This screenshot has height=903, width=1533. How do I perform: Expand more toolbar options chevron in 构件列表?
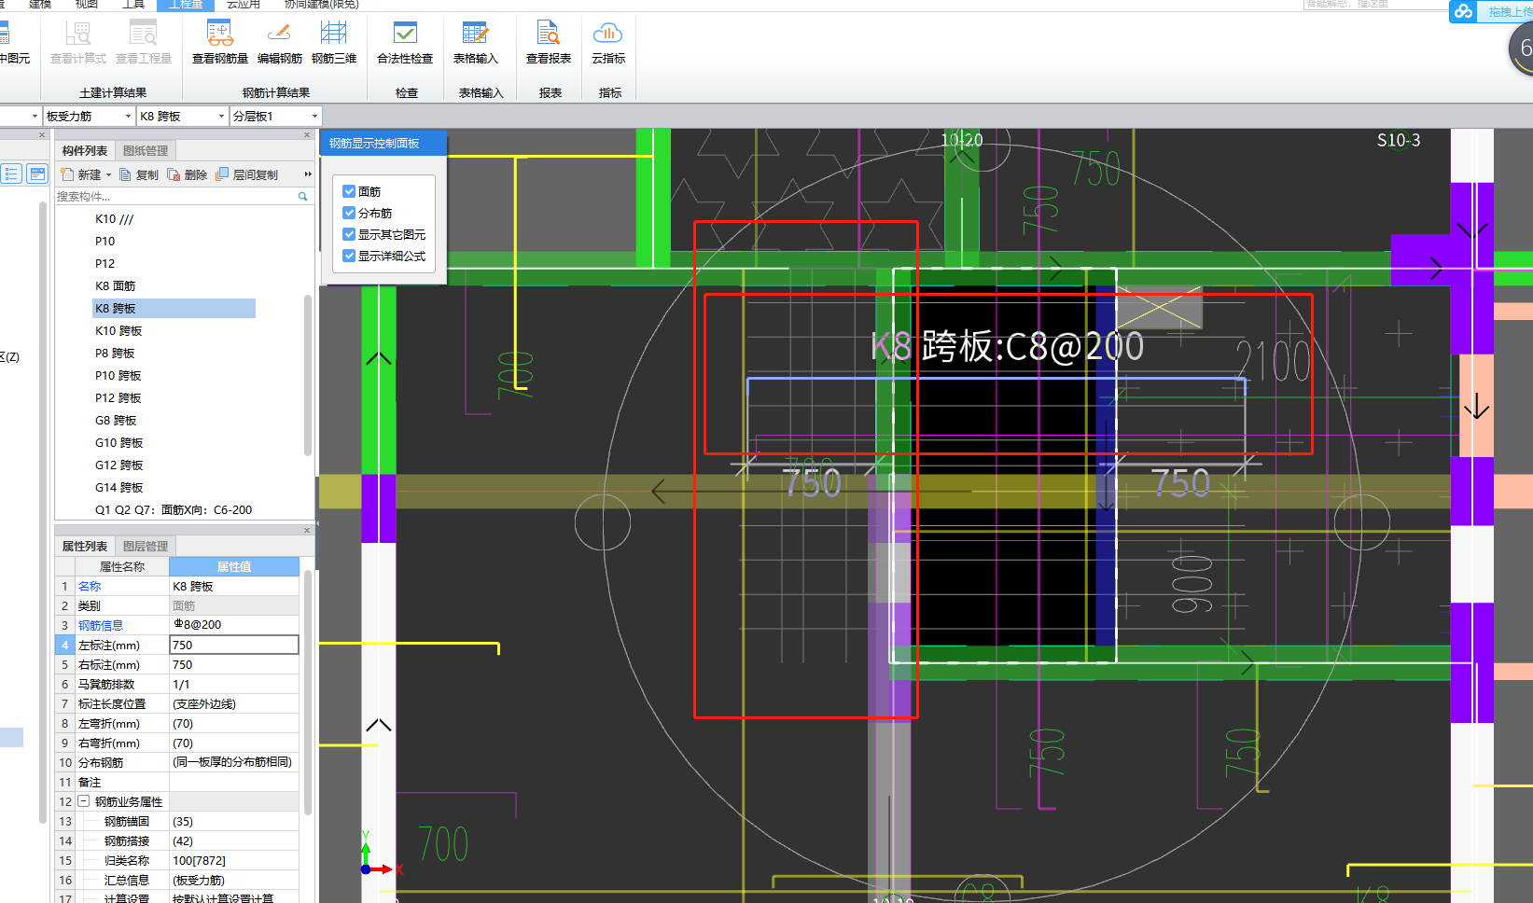coord(308,174)
